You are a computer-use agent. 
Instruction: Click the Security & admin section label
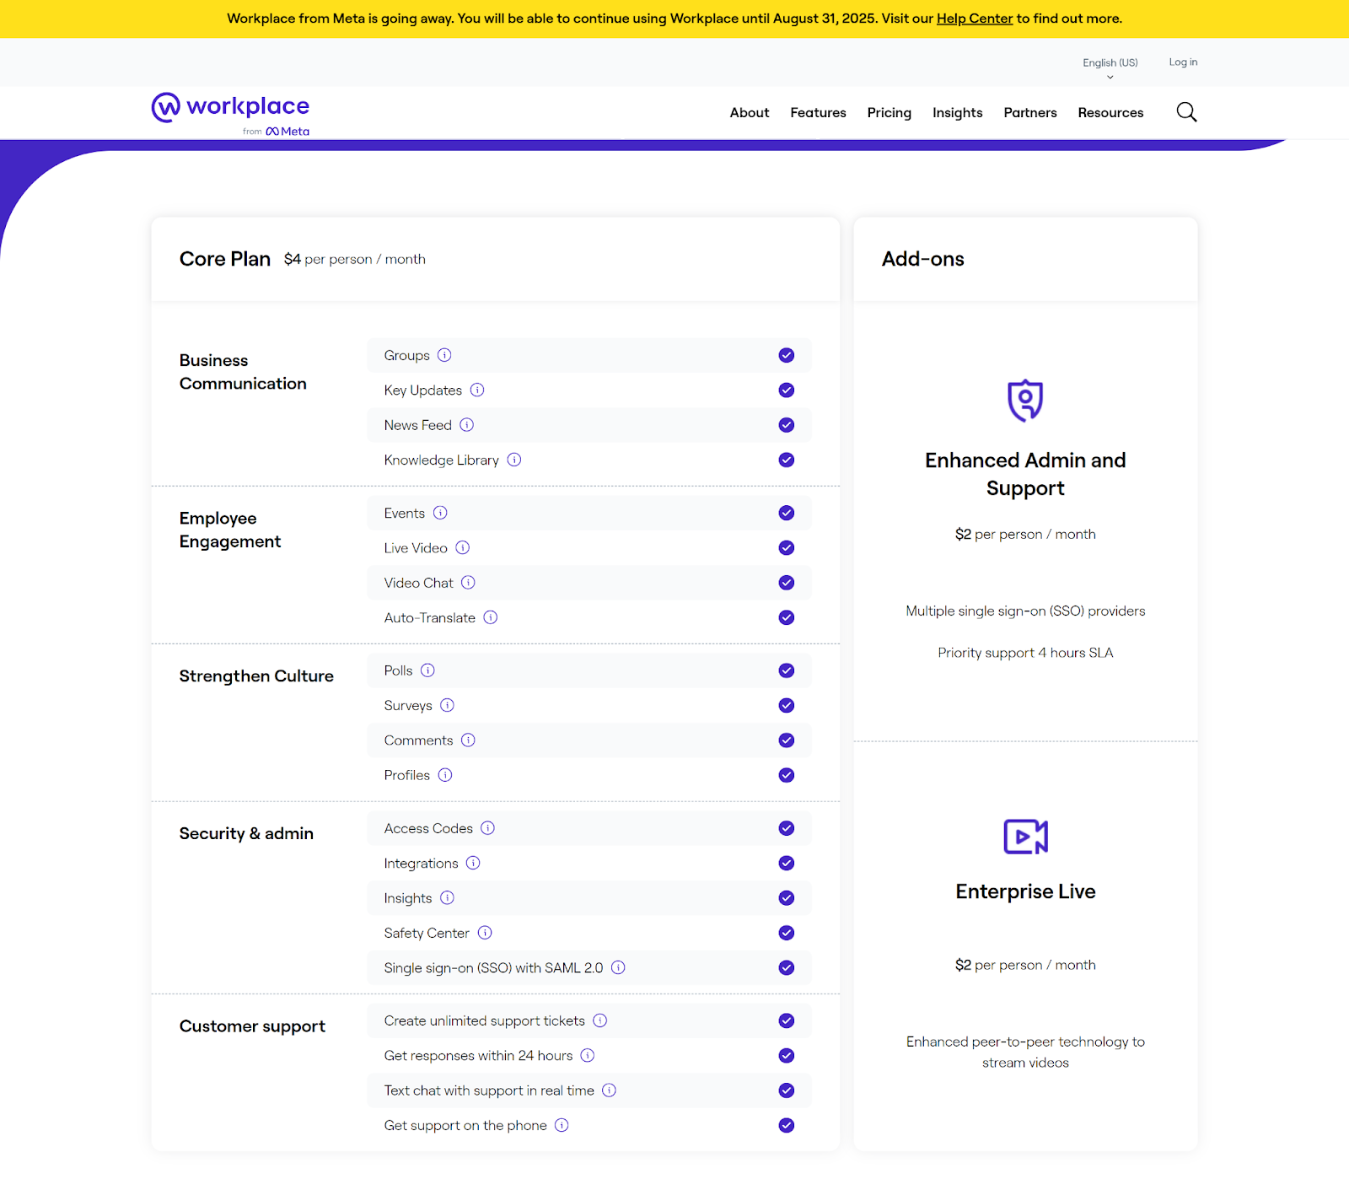pyautogui.click(x=246, y=833)
